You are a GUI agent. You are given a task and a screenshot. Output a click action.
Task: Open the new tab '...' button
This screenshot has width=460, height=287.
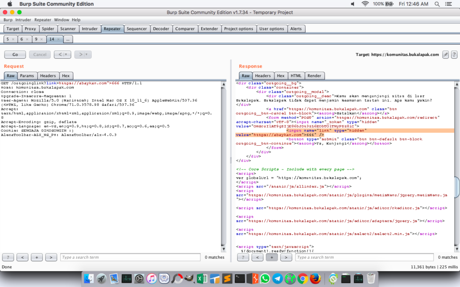[68, 39]
